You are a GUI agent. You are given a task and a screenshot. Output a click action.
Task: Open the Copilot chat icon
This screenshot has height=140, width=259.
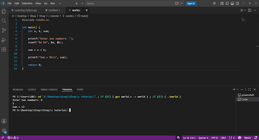177,3
